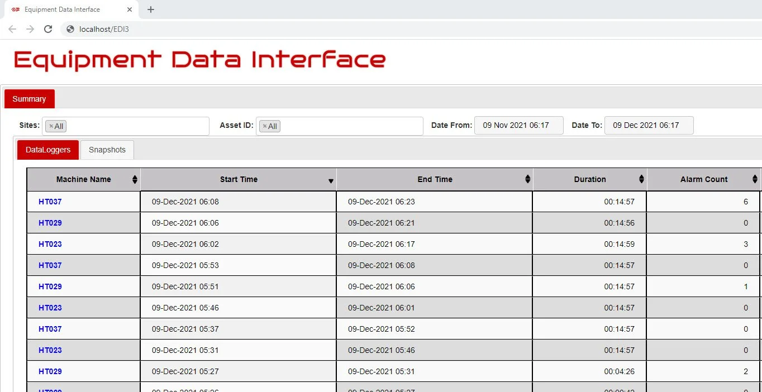Click start time cell 09-Dec-2021 06:08
This screenshot has width=762, height=392.
pyautogui.click(x=239, y=202)
